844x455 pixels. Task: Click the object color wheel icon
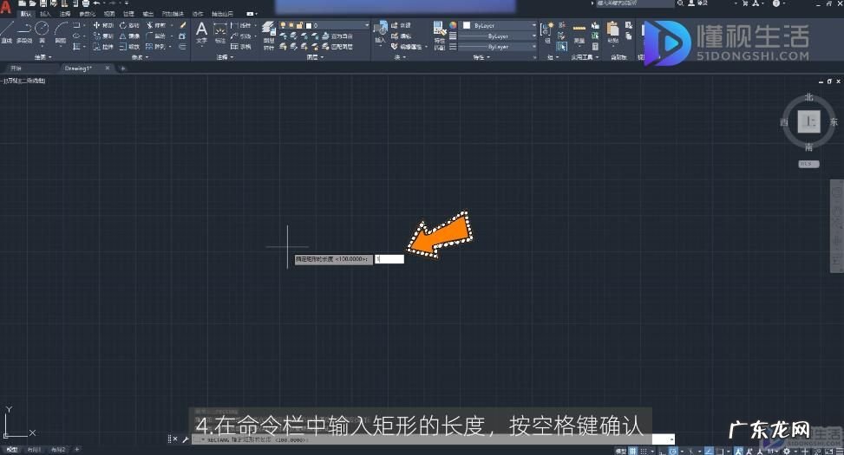[x=453, y=25]
